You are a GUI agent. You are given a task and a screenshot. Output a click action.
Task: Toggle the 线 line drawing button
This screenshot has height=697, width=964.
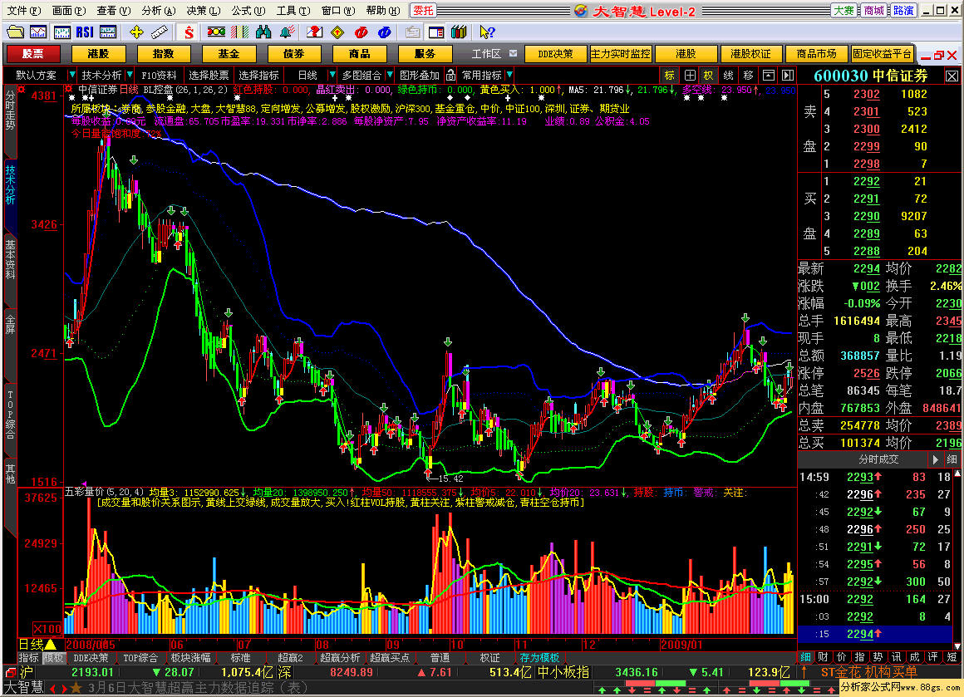tap(729, 75)
